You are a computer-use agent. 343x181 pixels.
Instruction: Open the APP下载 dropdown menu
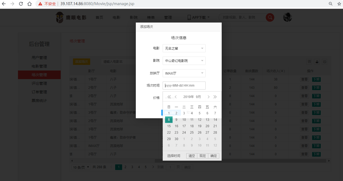(x=198, y=17)
